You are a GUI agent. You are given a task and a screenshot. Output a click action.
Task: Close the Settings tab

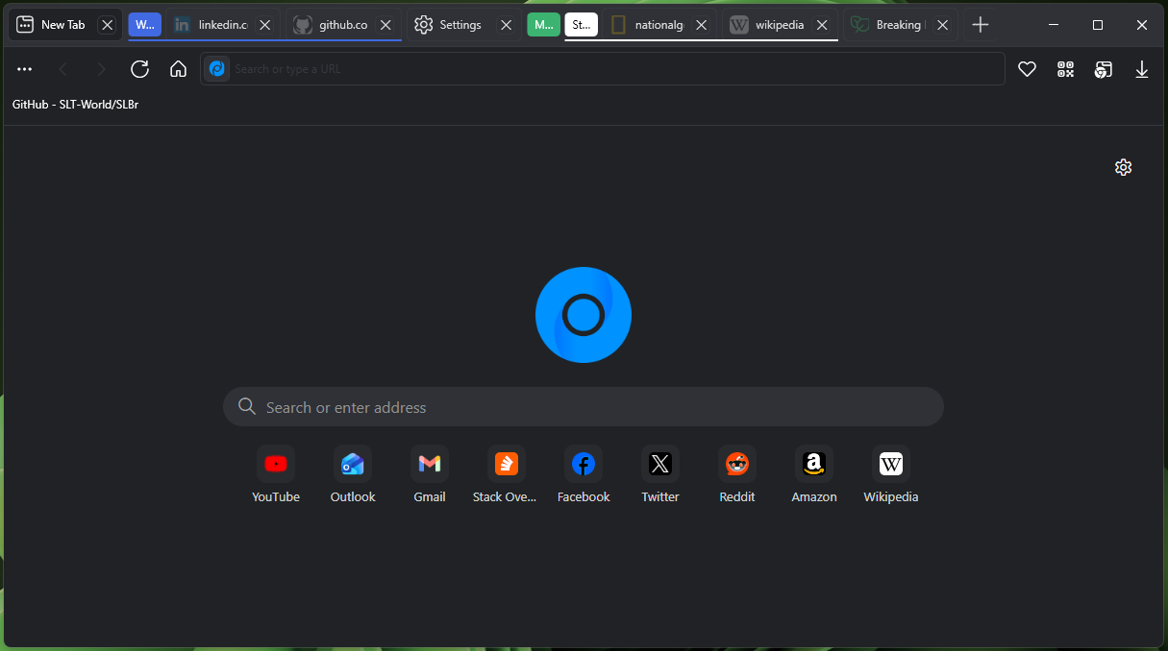pyautogui.click(x=506, y=25)
